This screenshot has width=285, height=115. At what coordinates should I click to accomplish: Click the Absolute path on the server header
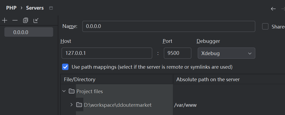(229, 79)
